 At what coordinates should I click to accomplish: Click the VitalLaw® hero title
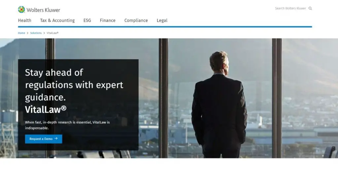tap(46, 110)
